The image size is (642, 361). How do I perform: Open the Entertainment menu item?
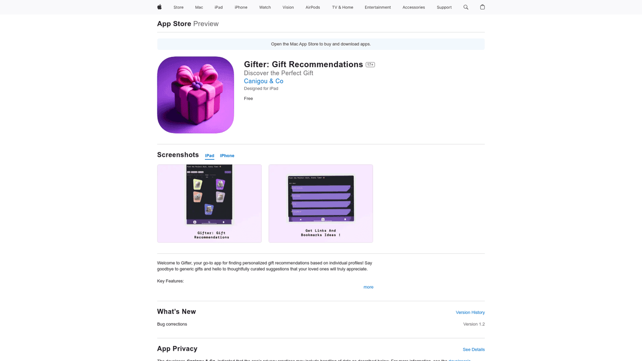coord(377,8)
